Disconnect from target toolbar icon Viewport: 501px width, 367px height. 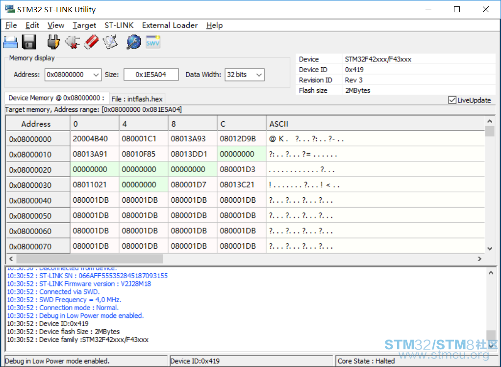click(72, 42)
